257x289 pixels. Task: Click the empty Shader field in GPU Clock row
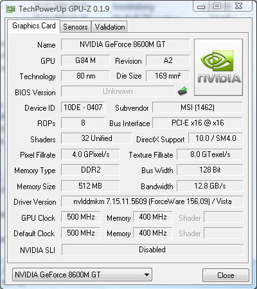pos(224,217)
